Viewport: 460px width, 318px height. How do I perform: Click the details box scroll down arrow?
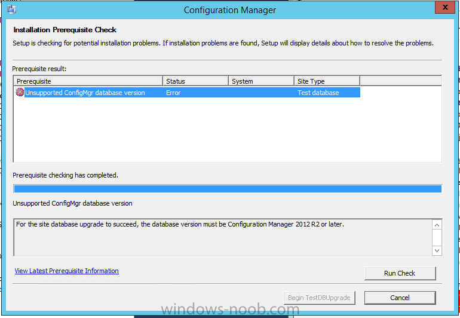[x=437, y=250]
